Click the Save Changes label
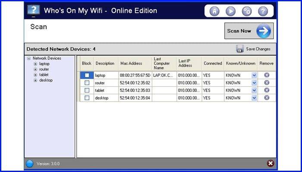 click(258, 49)
